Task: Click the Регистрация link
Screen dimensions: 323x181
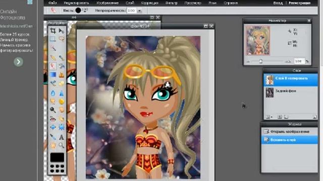Action: [299, 3]
